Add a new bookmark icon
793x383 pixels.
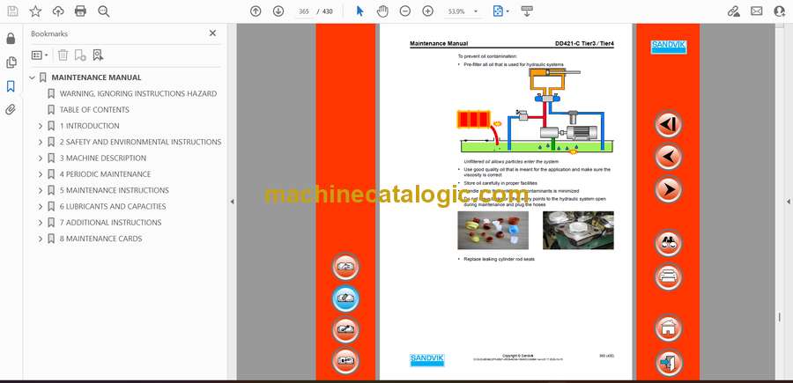[x=80, y=55]
